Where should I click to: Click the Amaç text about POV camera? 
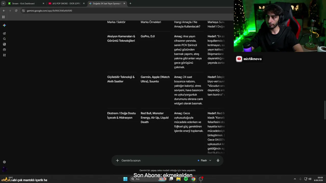tap(188, 52)
